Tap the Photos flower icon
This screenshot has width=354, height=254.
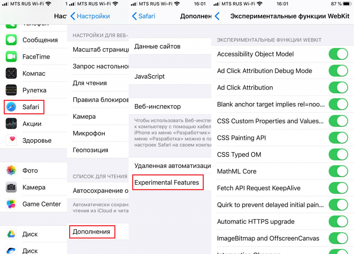(x=11, y=170)
